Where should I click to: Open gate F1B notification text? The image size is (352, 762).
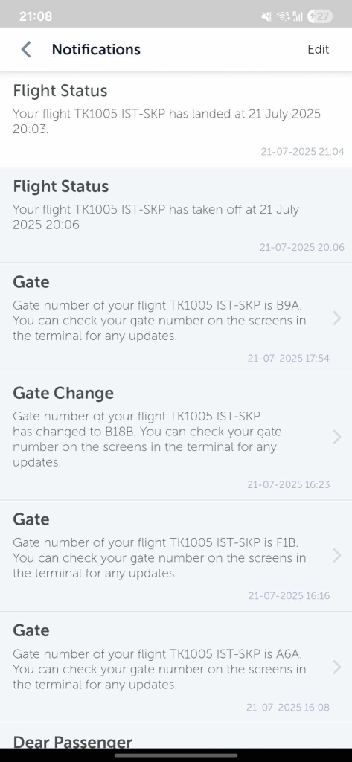click(159, 557)
